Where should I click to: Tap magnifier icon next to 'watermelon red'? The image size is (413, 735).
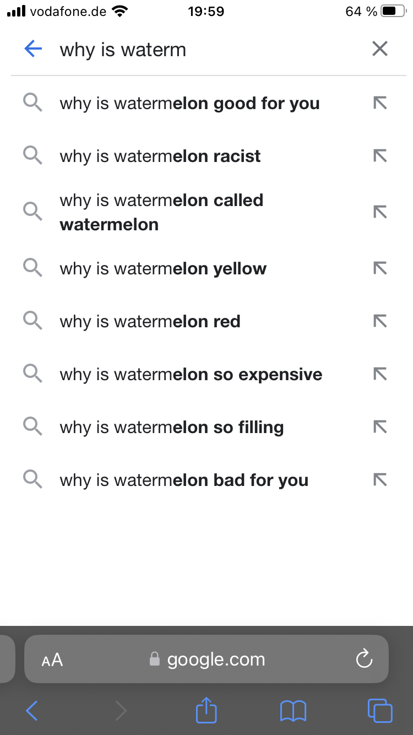tap(32, 321)
